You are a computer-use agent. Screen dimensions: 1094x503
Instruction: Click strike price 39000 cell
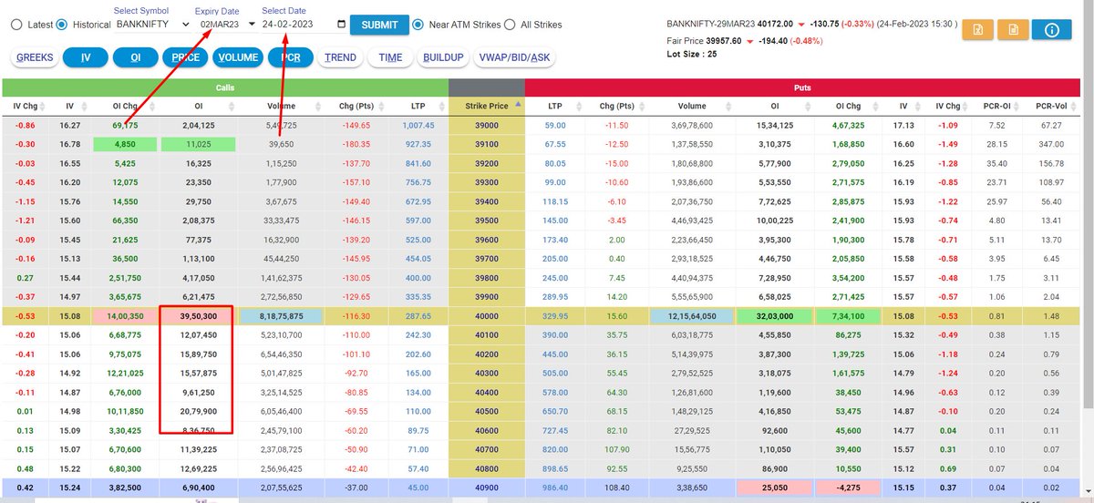487,125
